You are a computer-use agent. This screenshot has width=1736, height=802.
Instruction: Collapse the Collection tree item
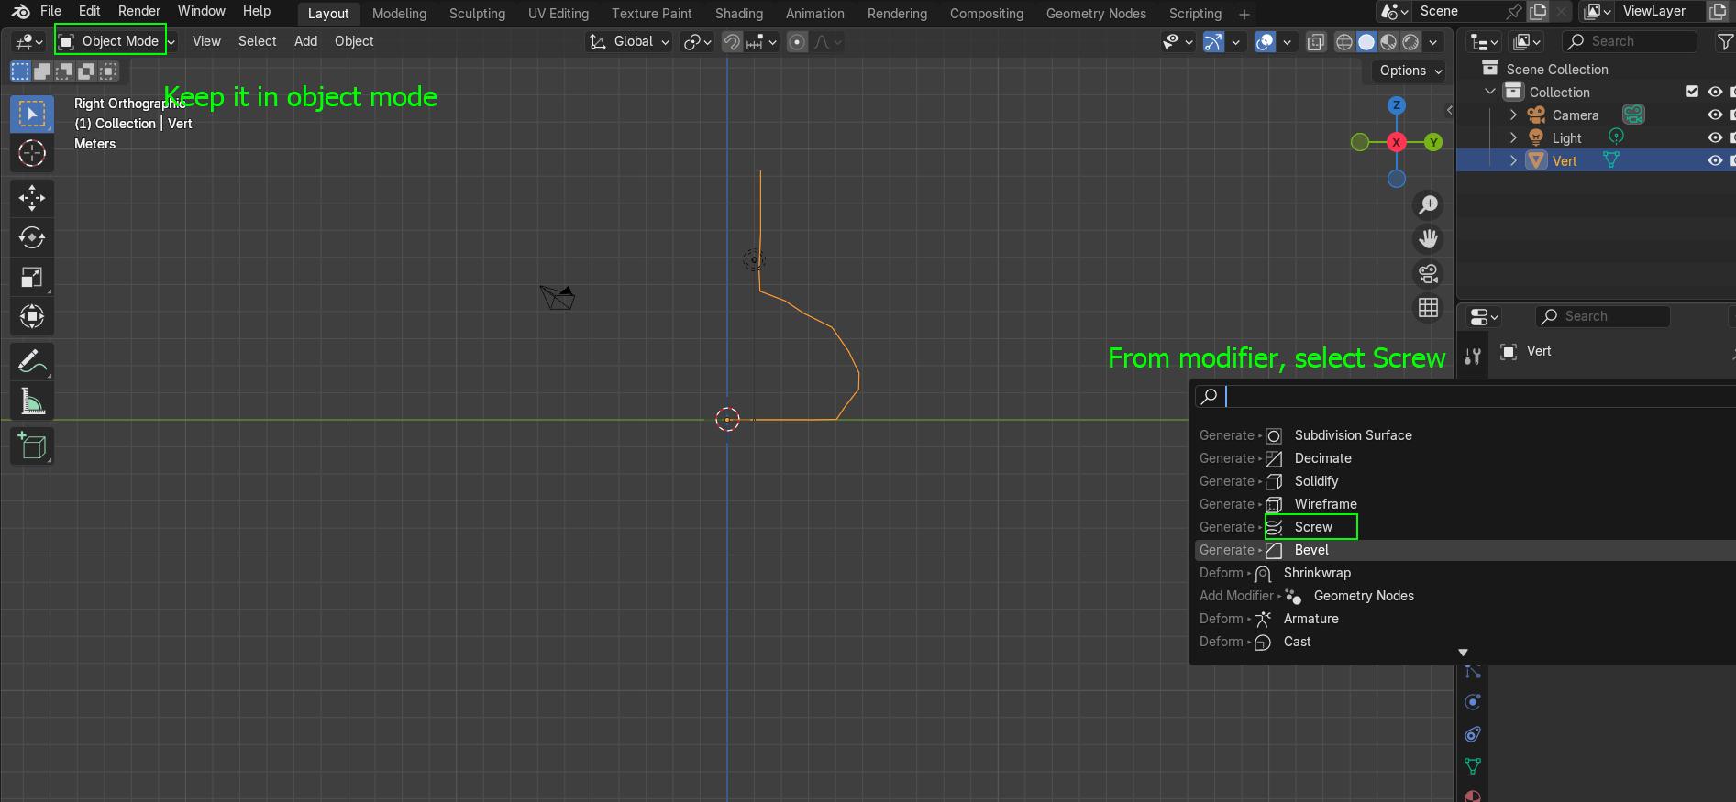pyautogui.click(x=1490, y=92)
